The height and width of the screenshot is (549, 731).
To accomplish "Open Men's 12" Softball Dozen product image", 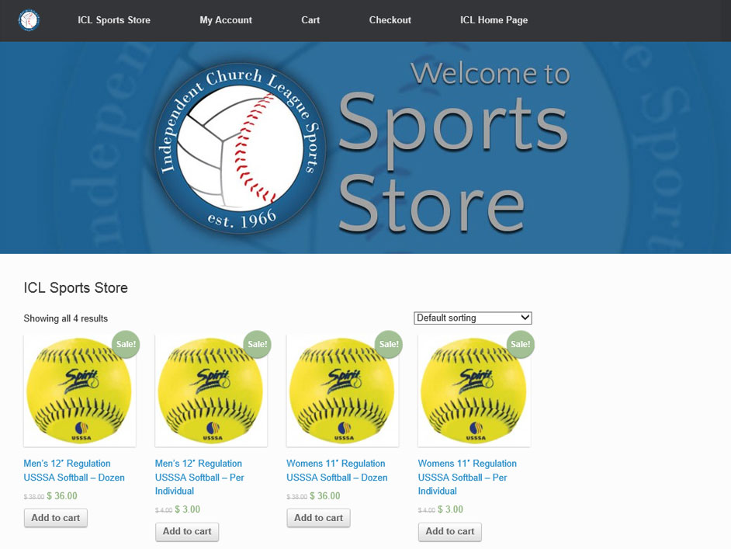I will (x=80, y=391).
